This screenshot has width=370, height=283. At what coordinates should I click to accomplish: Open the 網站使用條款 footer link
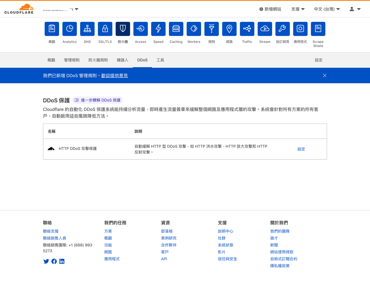pos(282,252)
